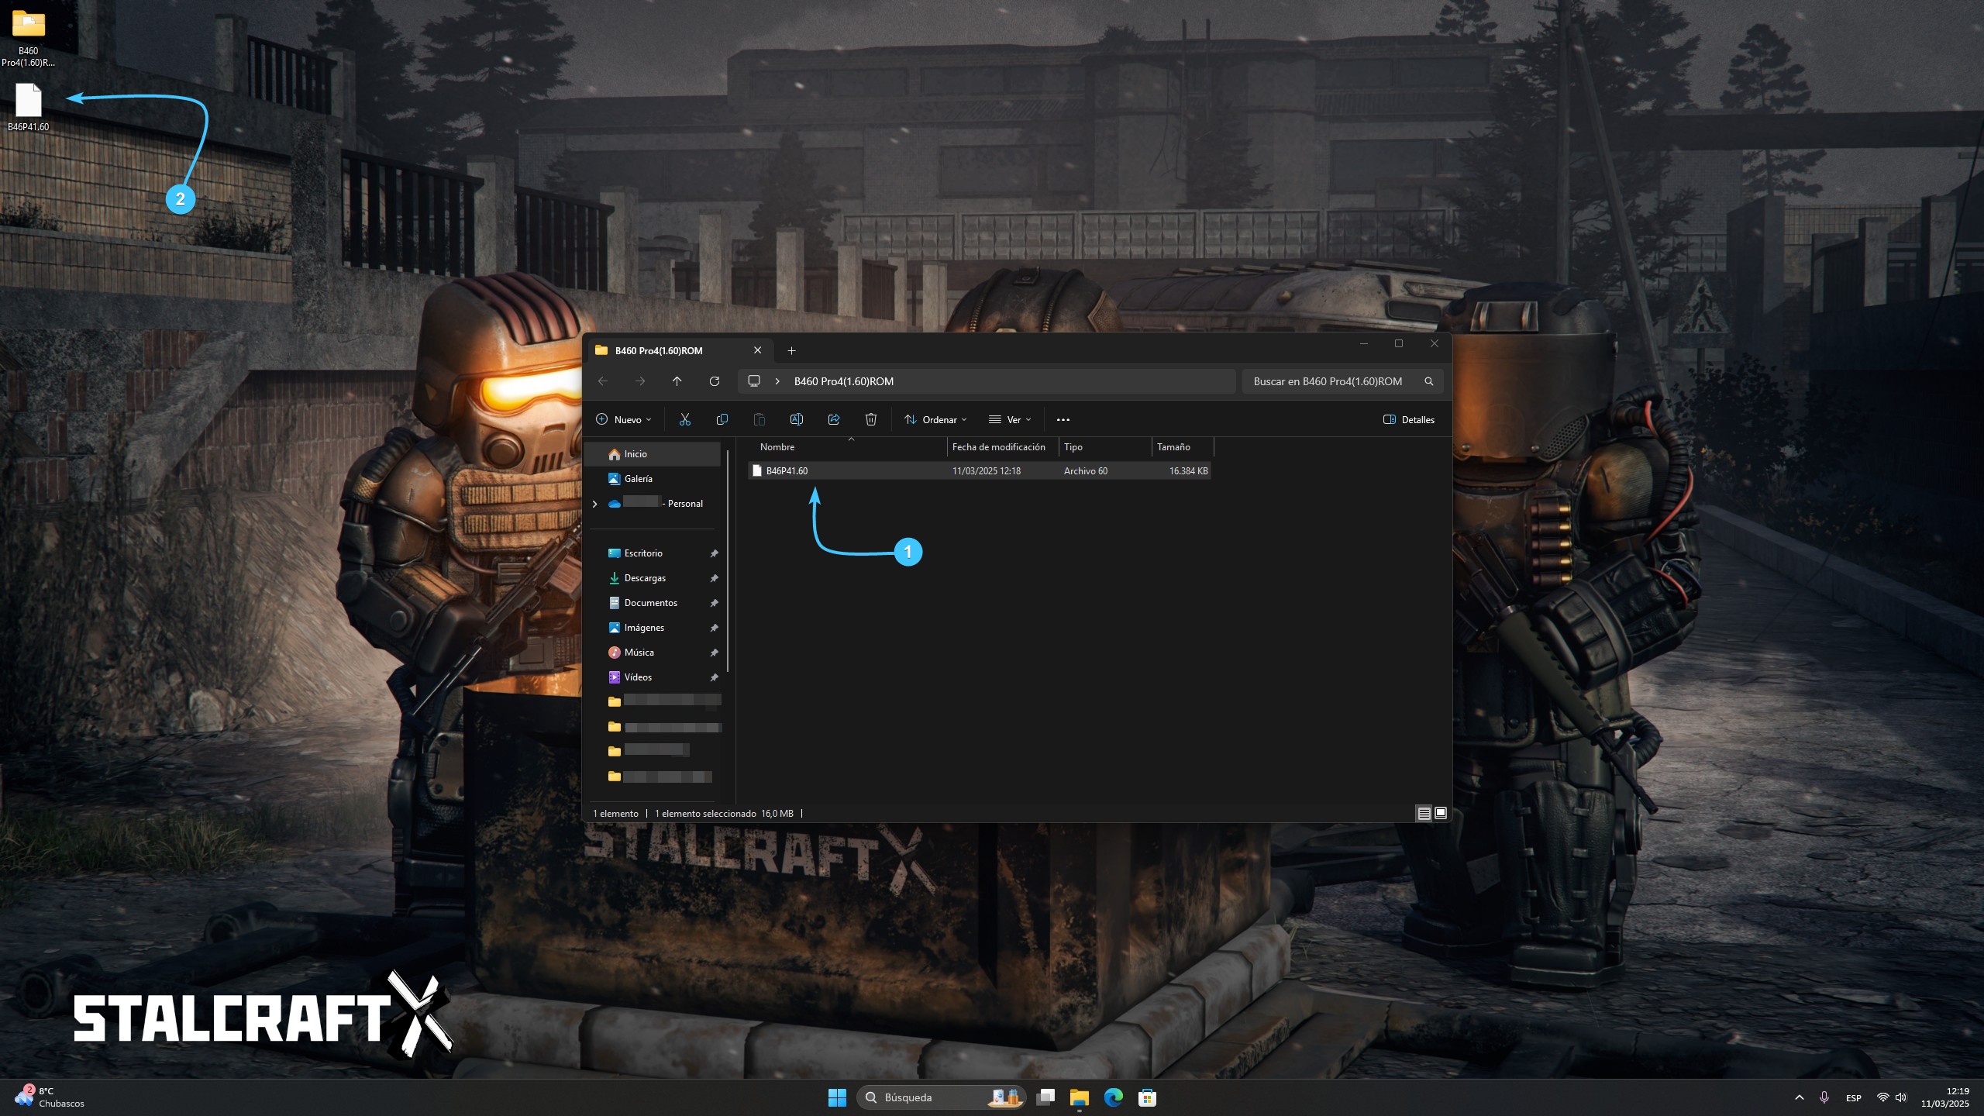Viewport: 1984px width, 1116px height.
Task: Click the Share icon in the toolbar
Action: pos(833,419)
